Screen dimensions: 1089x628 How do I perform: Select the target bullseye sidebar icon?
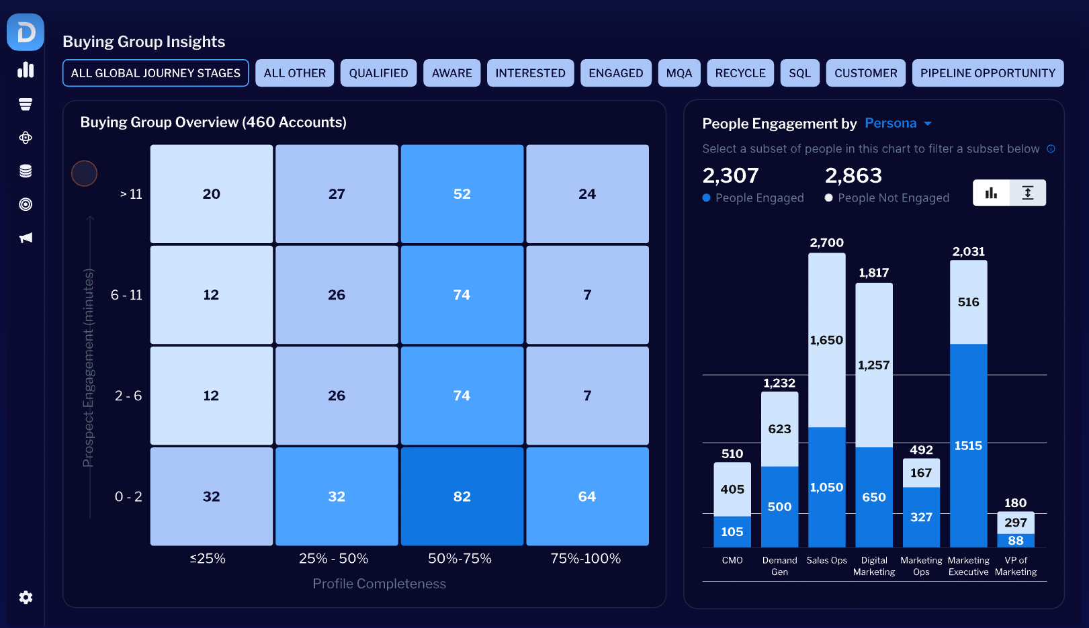[26, 204]
